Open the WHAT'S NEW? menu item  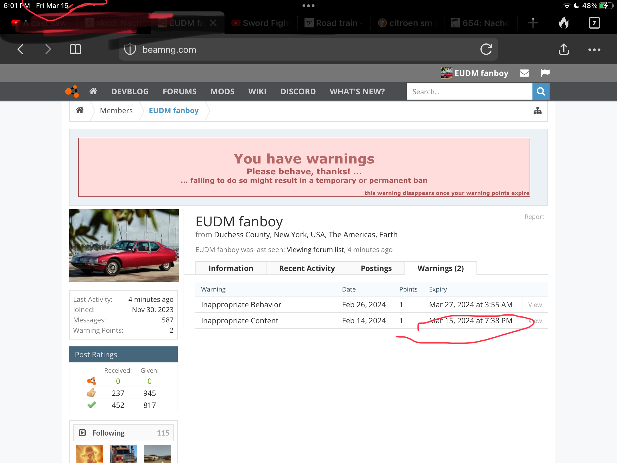click(357, 91)
